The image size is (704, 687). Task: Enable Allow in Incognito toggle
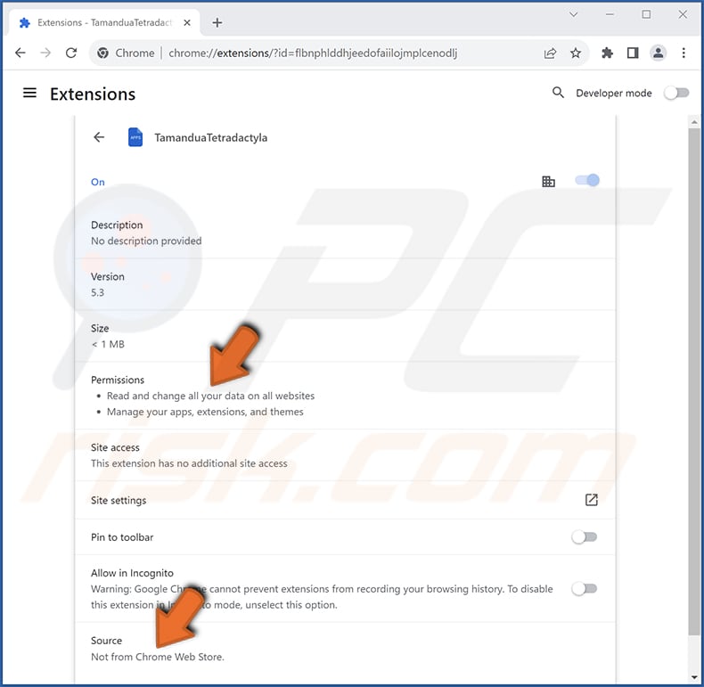[584, 589]
